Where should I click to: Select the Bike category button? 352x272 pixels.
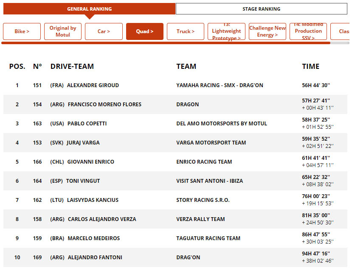tap(22, 31)
